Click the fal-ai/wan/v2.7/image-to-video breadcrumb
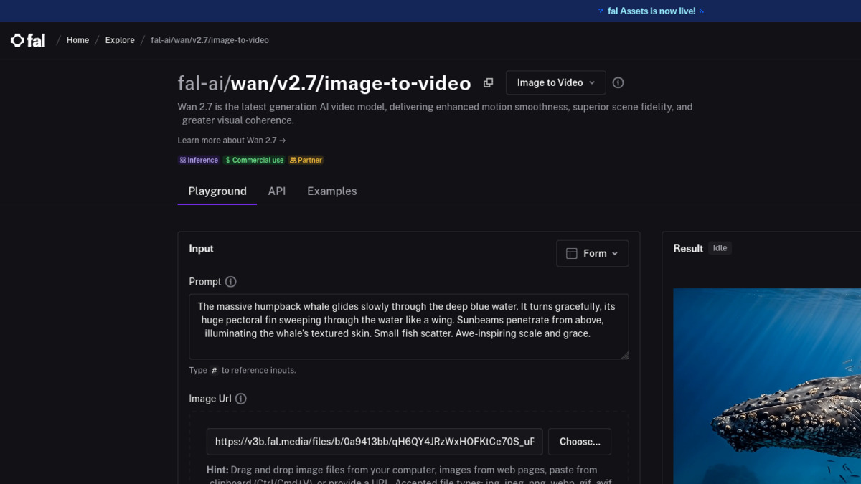Viewport: 861px width, 484px height. pos(210,40)
